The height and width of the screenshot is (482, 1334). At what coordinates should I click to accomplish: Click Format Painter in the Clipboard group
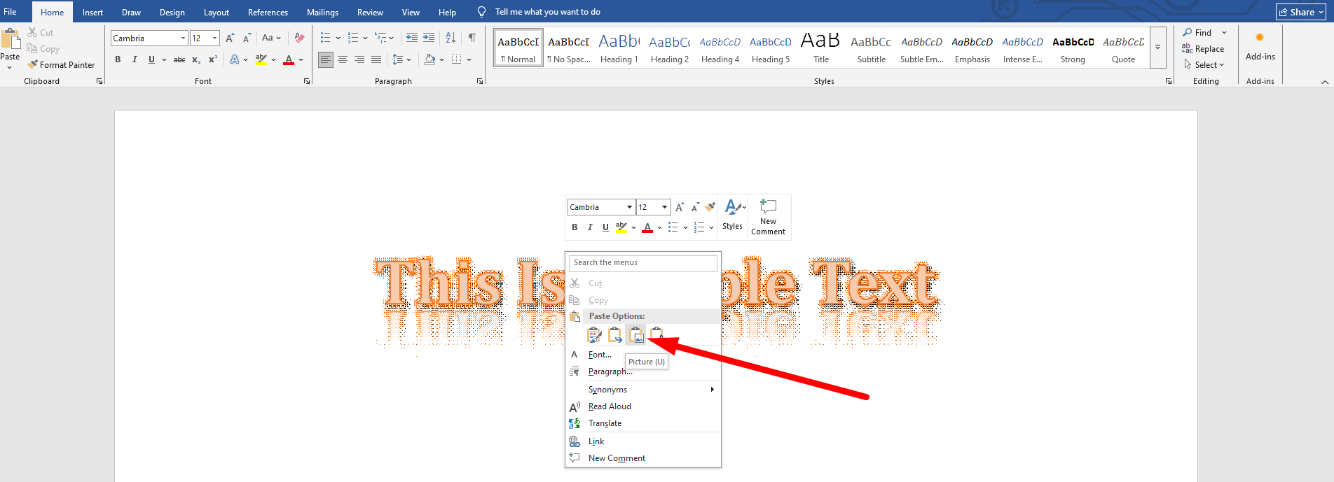[x=61, y=65]
